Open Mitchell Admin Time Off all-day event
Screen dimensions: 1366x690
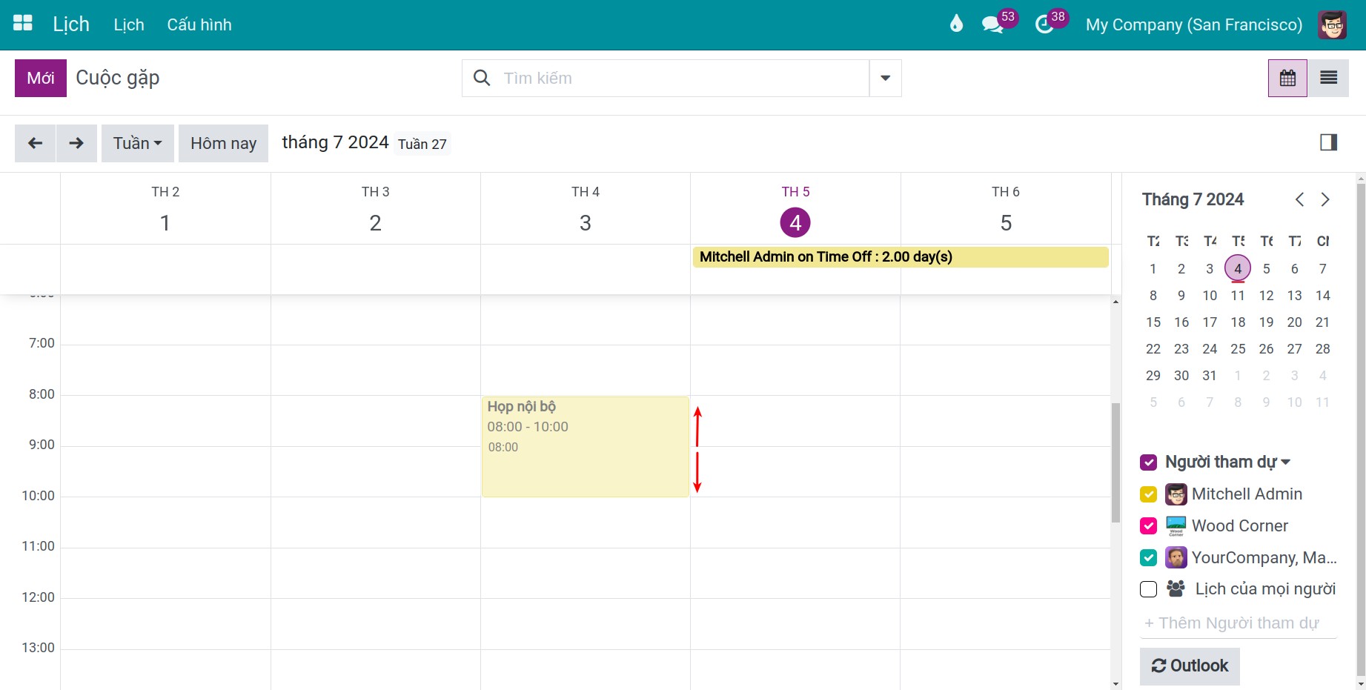coord(901,257)
